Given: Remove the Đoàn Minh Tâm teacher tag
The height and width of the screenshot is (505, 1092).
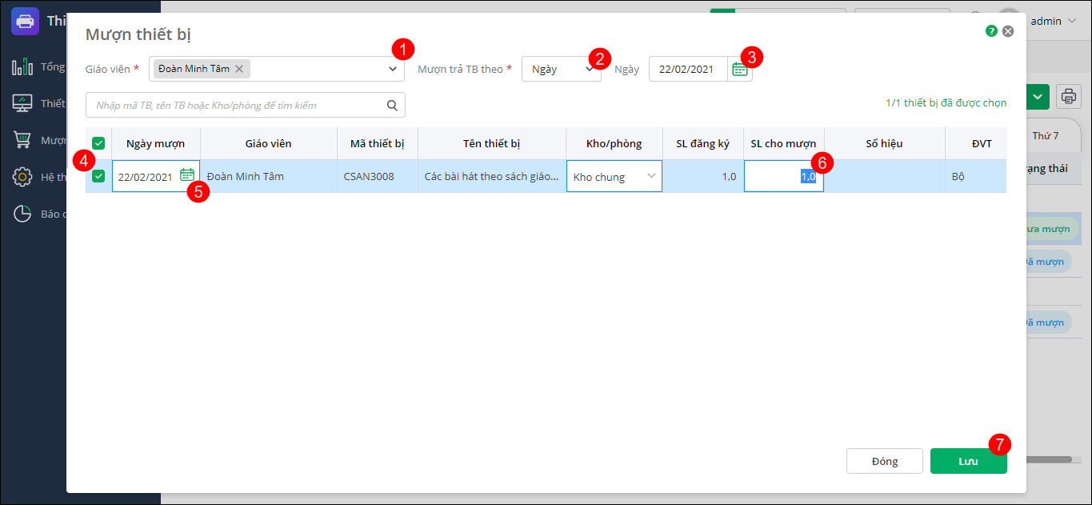Looking at the screenshot, I should coord(239,69).
